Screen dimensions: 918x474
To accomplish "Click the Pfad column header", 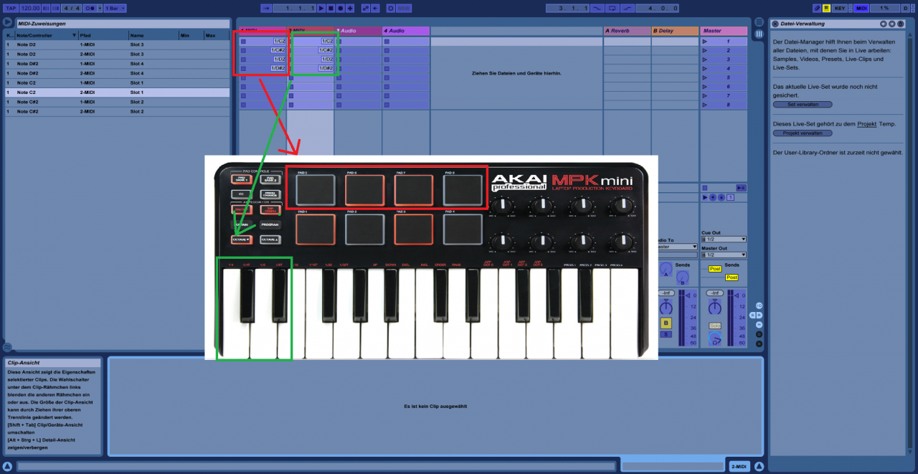I will pyautogui.click(x=103, y=34).
